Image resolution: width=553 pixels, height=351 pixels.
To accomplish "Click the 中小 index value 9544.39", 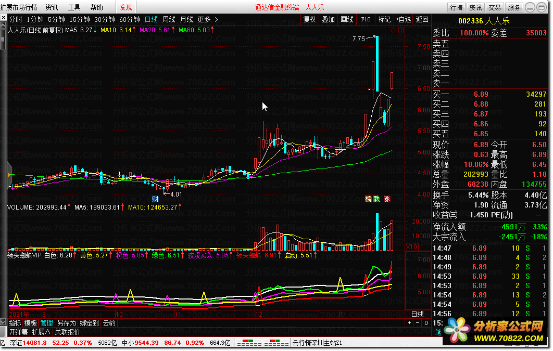I will click(146, 343).
